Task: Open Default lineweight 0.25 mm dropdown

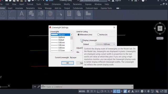Action: pyautogui.click(x=105, y=44)
